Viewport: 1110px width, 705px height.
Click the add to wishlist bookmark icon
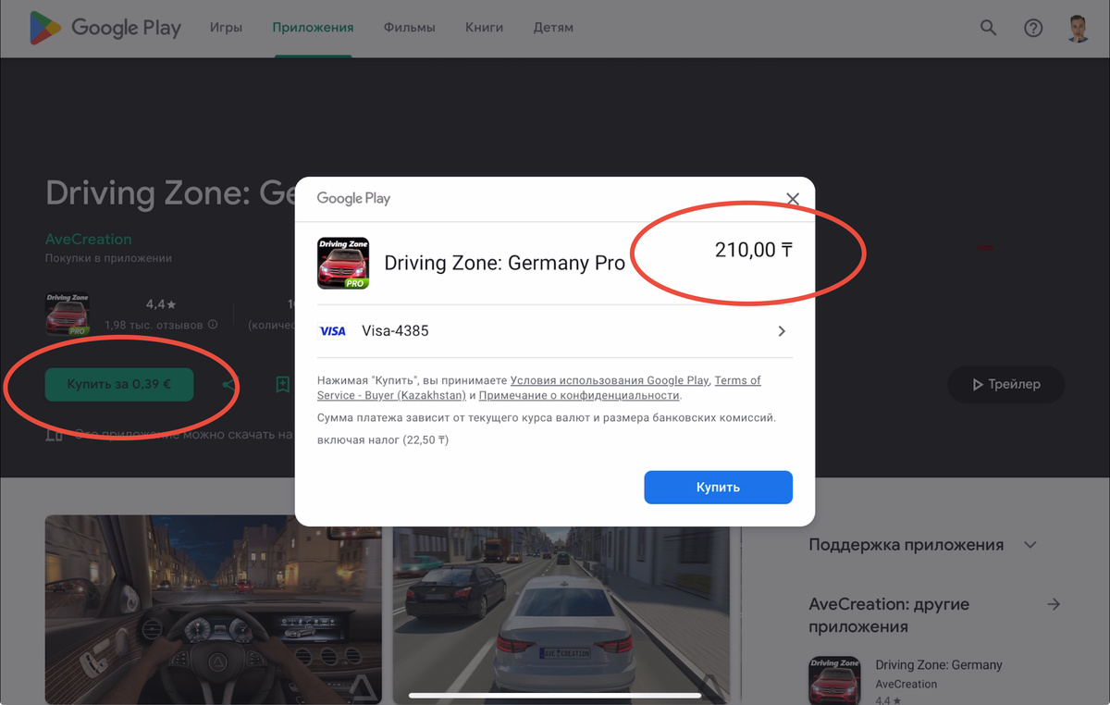pyautogui.click(x=283, y=384)
